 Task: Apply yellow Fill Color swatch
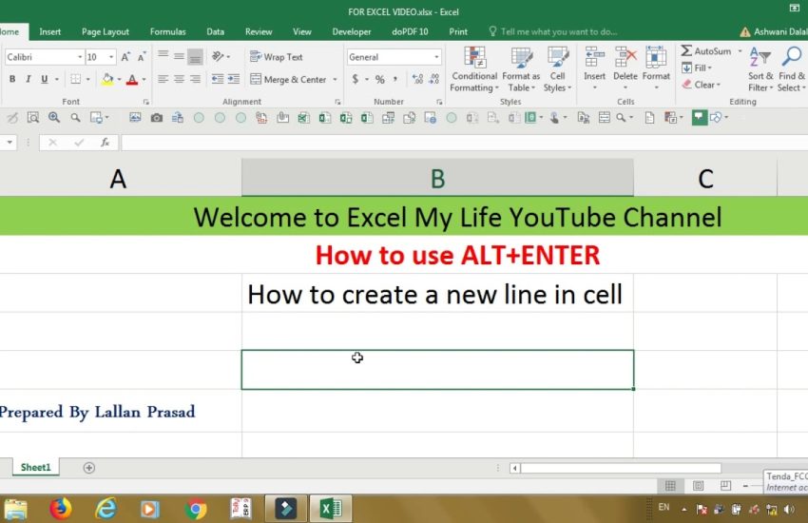(x=107, y=79)
